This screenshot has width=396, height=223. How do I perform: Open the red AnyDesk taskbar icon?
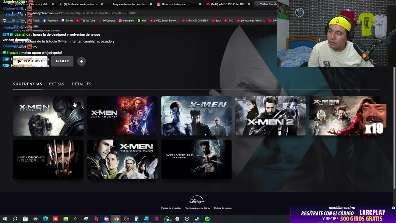pos(56,219)
